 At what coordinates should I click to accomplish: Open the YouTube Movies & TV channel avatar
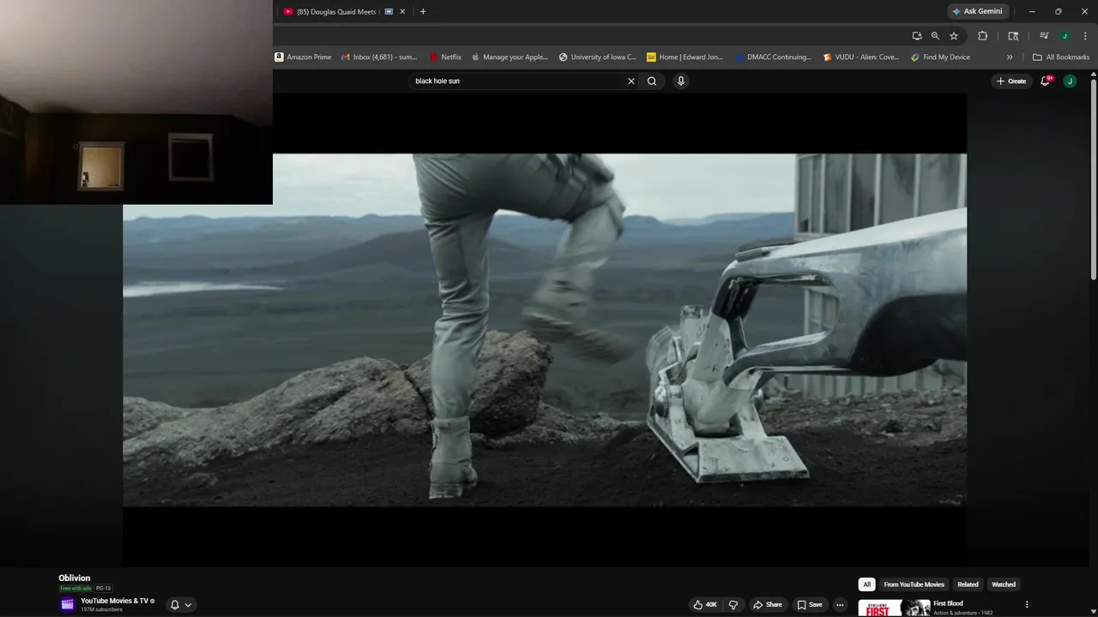tap(68, 604)
